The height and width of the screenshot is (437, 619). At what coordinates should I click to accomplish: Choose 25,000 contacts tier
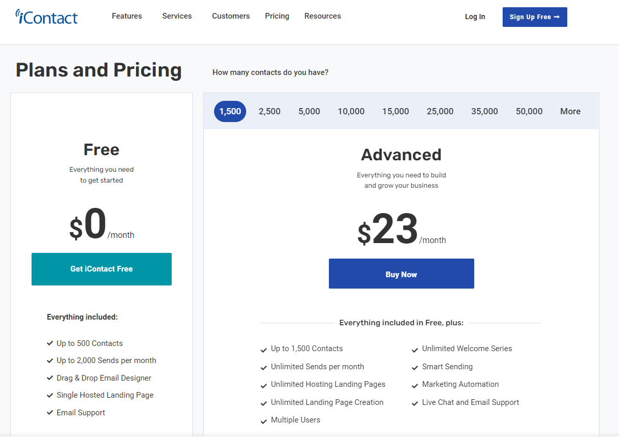pos(440,111)
